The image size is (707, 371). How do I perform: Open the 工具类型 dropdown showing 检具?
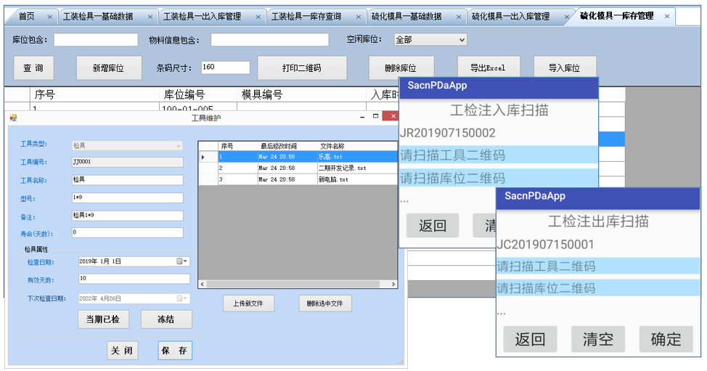click(x=127, y=146)
